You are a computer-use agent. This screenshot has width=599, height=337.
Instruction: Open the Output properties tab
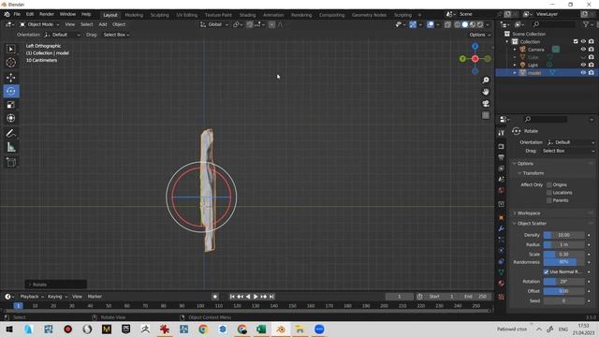tap(502, 157)
